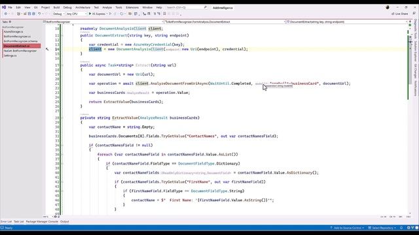Select the NuGet: BotFormRecognizer tab
Screen dimensions: 419x235
(20, 51)
